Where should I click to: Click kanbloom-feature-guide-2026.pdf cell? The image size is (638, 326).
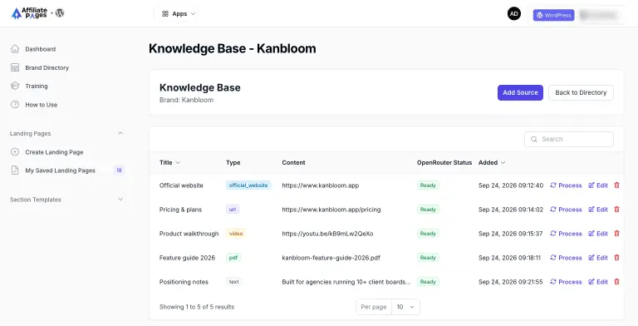click(x=331, y=258)
